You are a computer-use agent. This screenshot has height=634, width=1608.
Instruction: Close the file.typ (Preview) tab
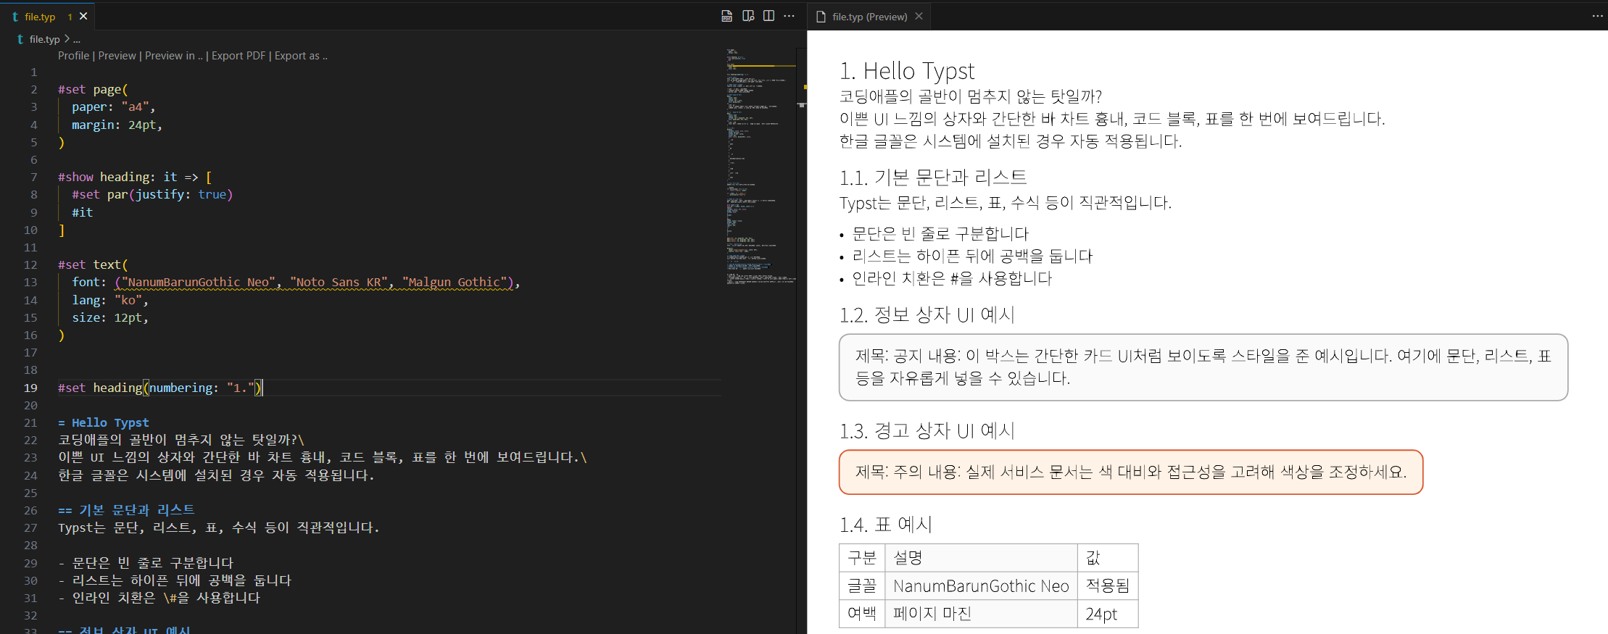point(919,16)
